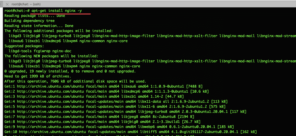Click the Get:4 libx11-data download line
This screenshot has height=136, width=296.
click(116, 102)
